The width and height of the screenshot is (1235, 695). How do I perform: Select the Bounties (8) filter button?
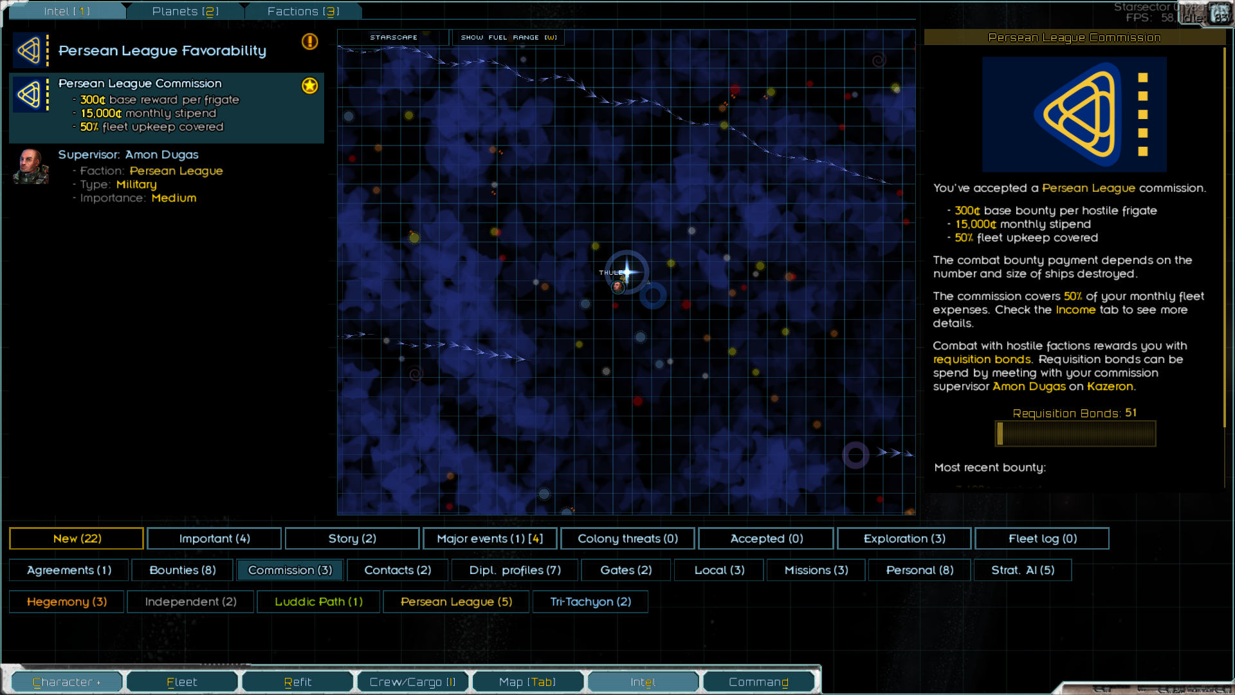click(182, 570)
